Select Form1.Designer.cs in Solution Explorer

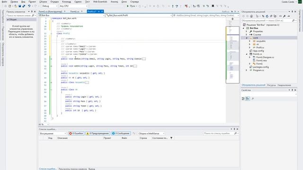click(265, 58)
